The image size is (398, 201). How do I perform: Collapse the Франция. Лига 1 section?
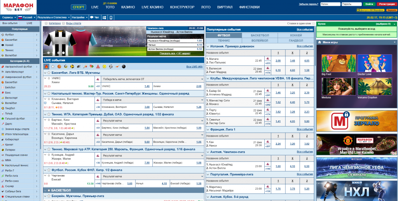208,130
